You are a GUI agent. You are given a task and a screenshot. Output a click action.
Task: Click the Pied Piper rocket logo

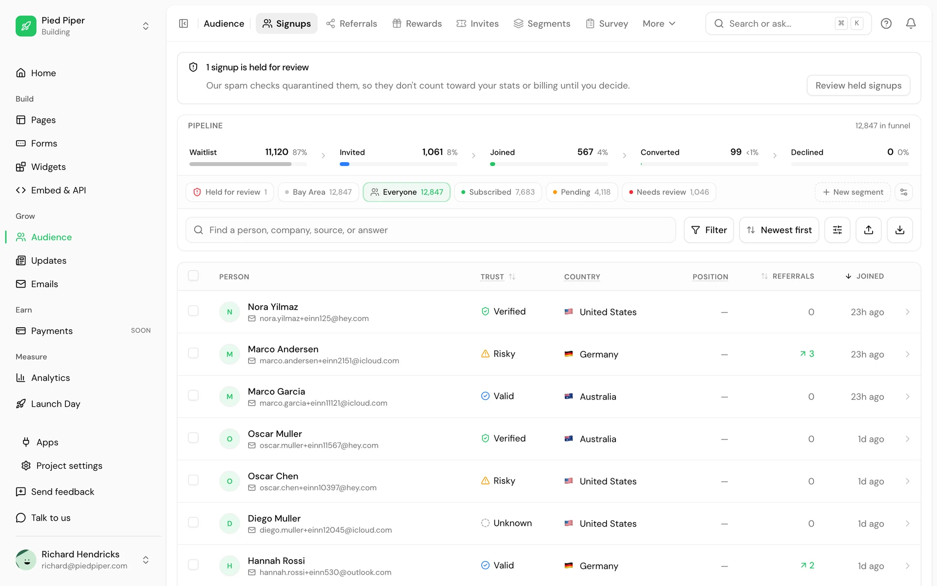point(26,26)
